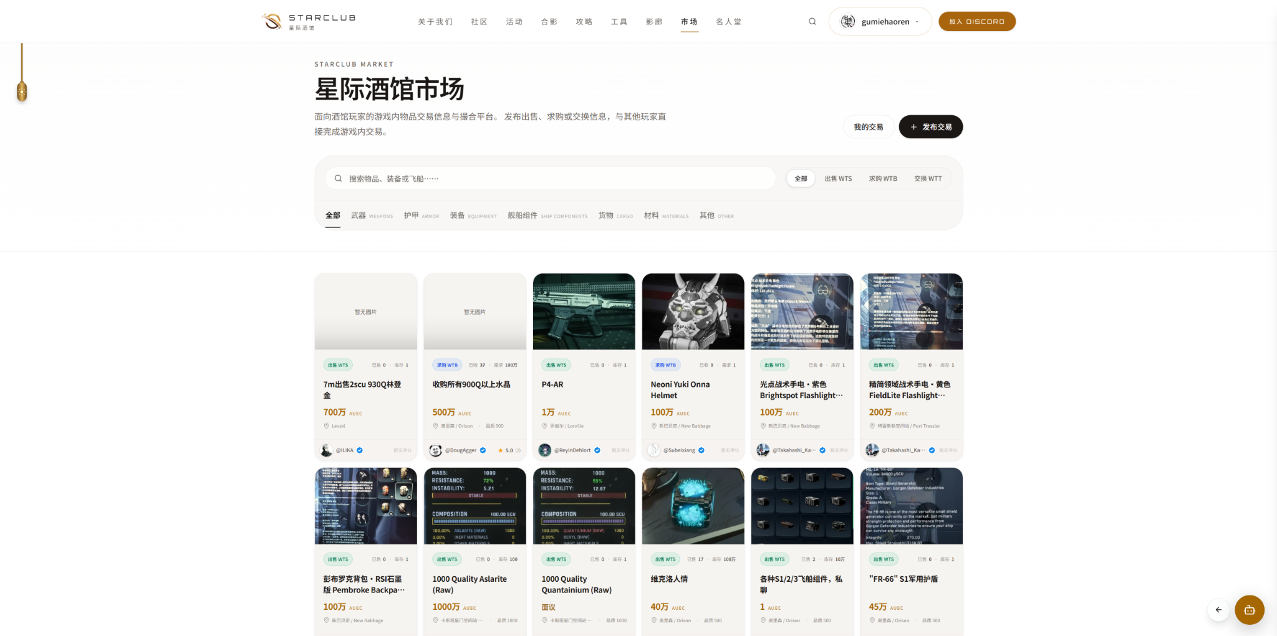The height and width of the screenshot is (636, 1277).
Task: Click seller avatar @DougAgger
Action: [436, 450]
